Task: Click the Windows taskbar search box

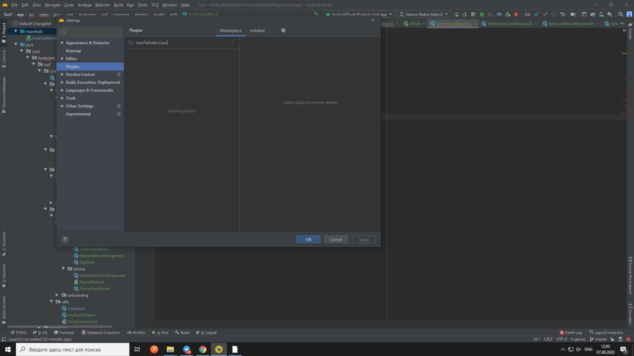Action: [x=73, y=350]
